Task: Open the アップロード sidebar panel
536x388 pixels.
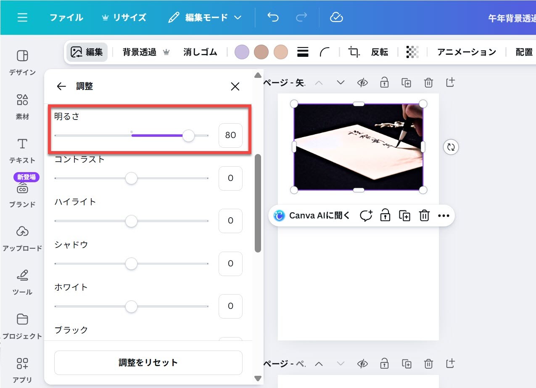Action: coord(22,238)
